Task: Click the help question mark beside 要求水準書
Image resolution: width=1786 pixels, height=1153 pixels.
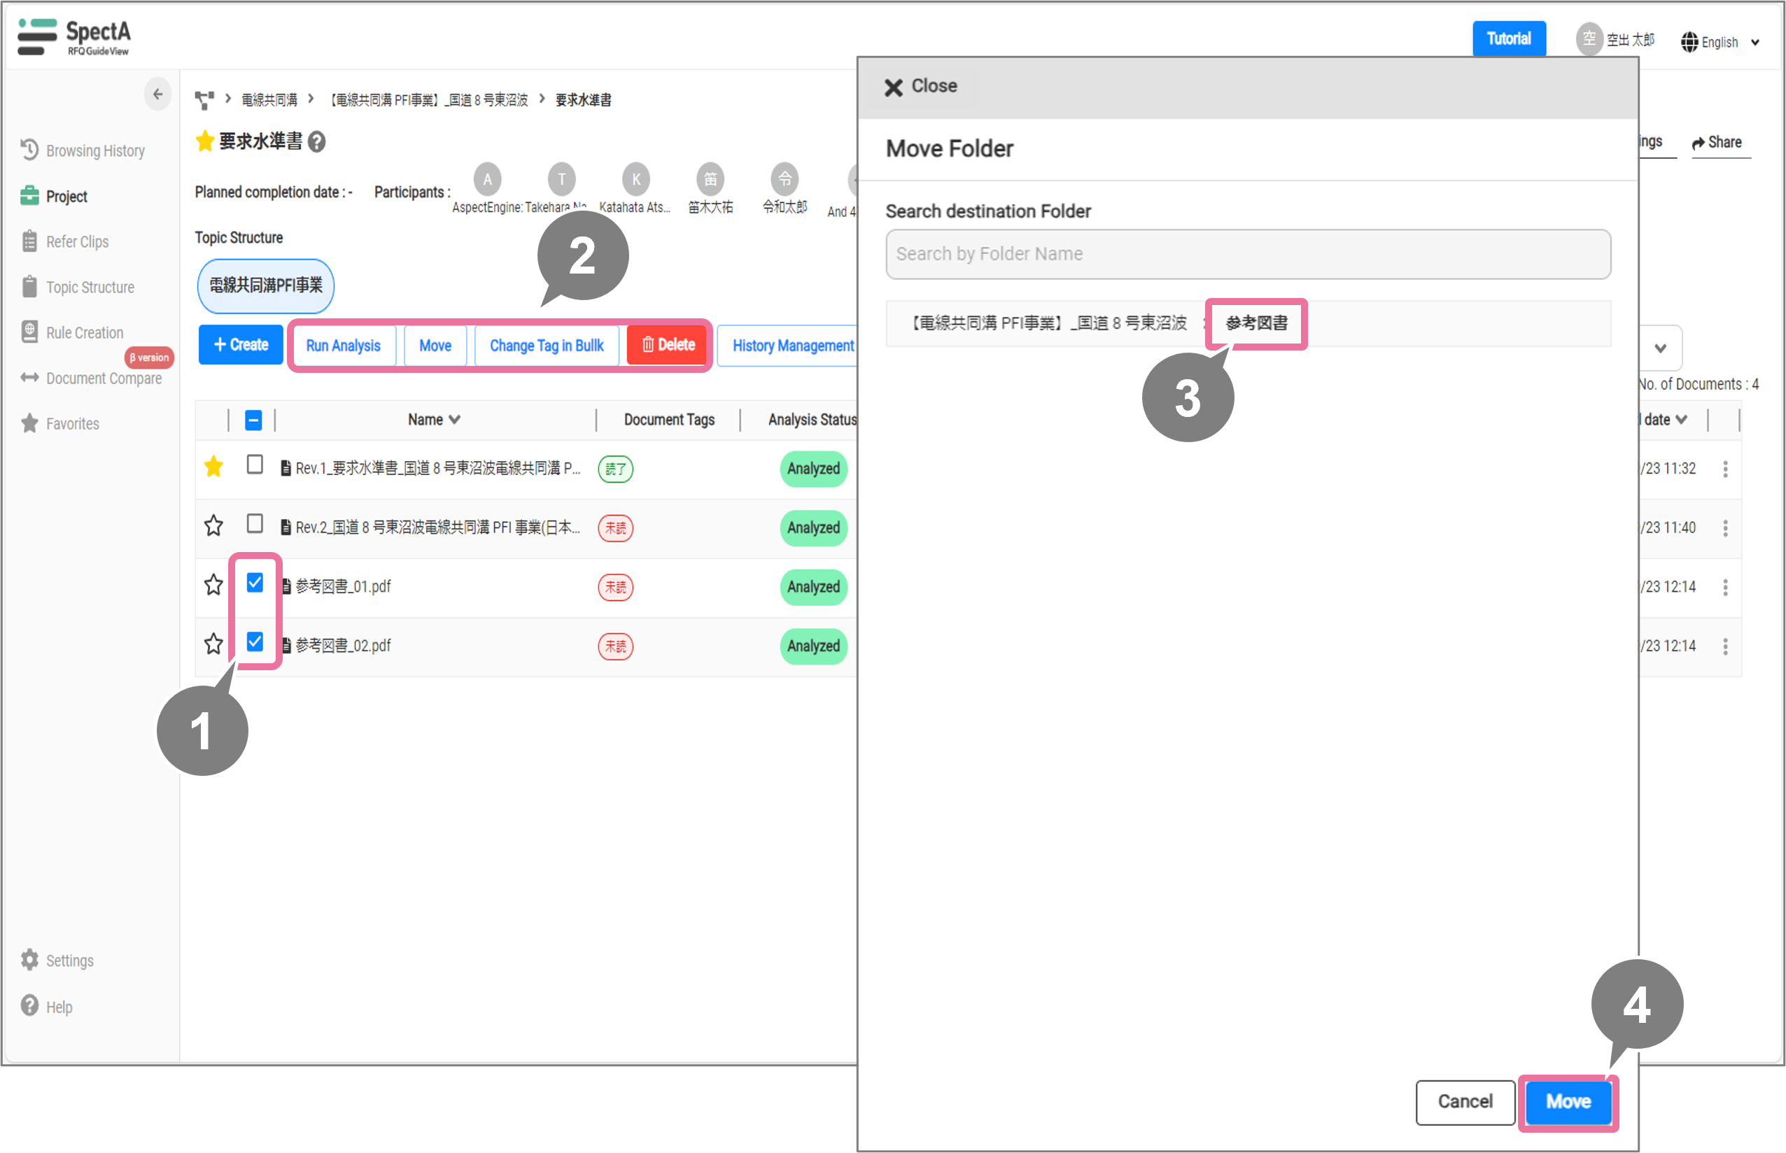Action: click(317, 141)
